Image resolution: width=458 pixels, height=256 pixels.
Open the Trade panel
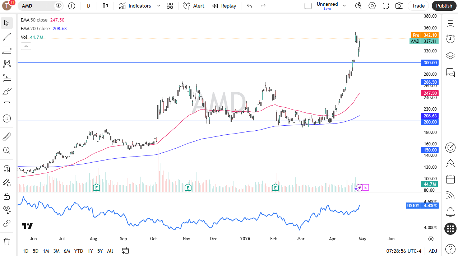pyautogui.click(x=418, y=6)
